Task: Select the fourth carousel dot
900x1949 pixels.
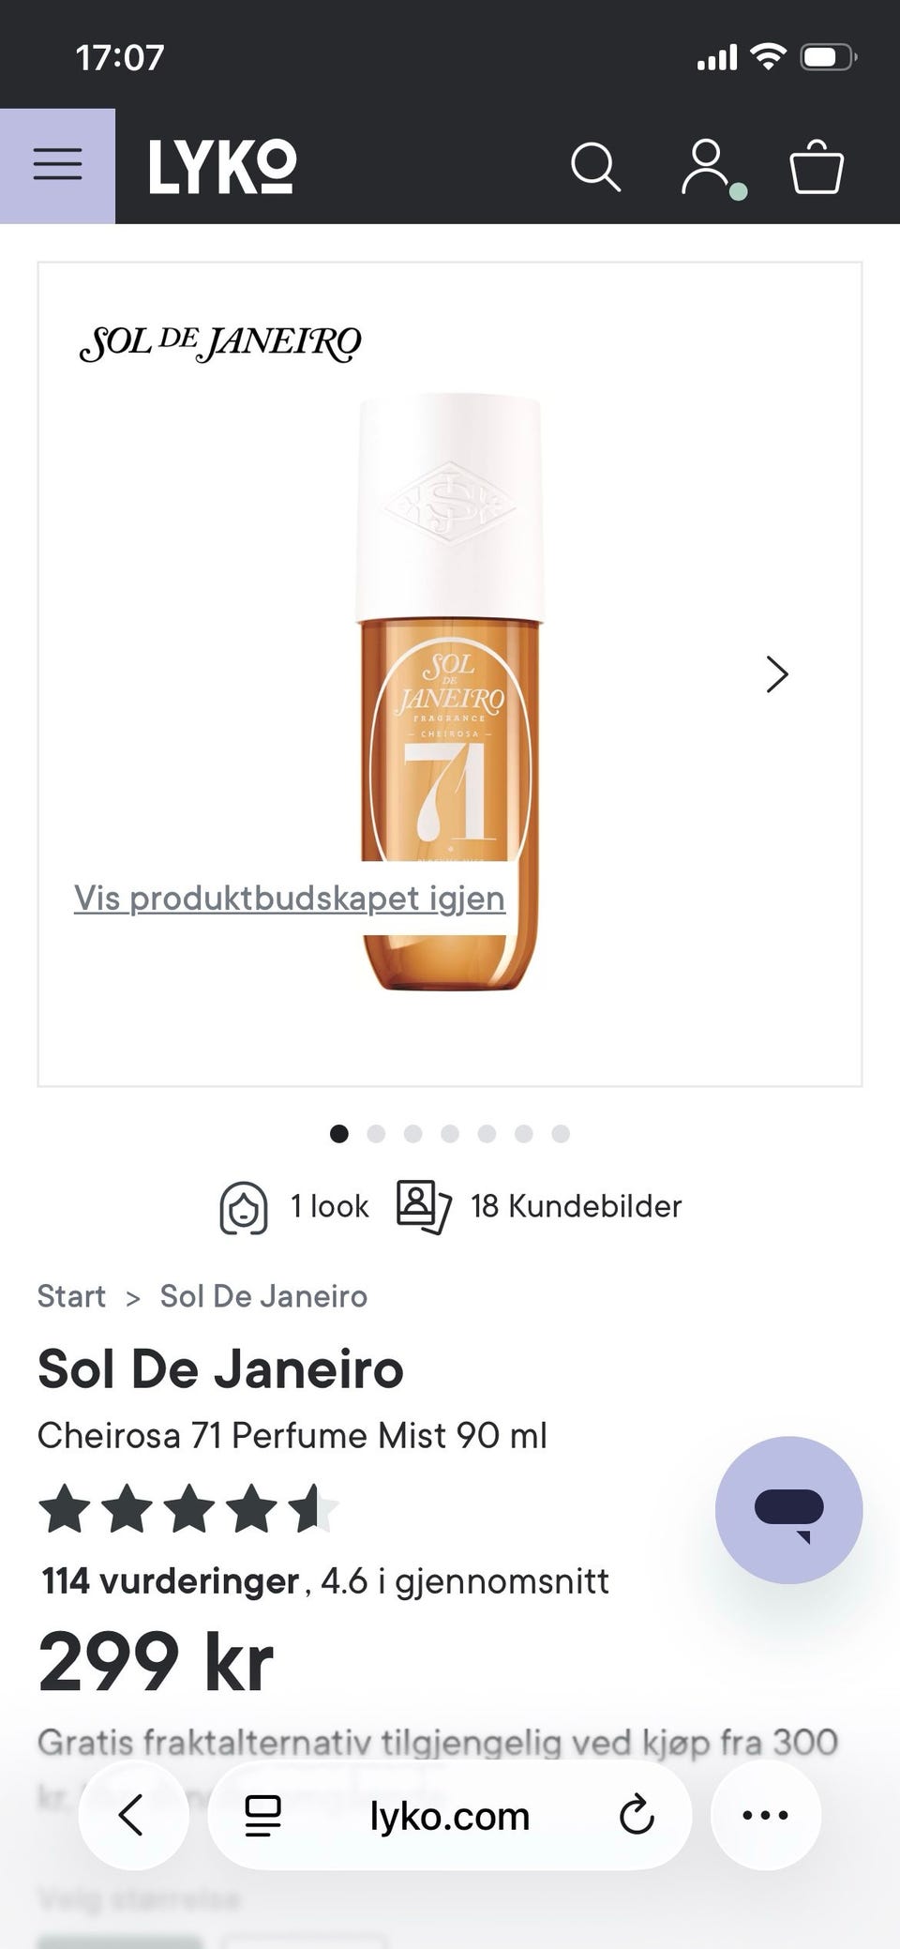Action: click(x=450, y=1134)
